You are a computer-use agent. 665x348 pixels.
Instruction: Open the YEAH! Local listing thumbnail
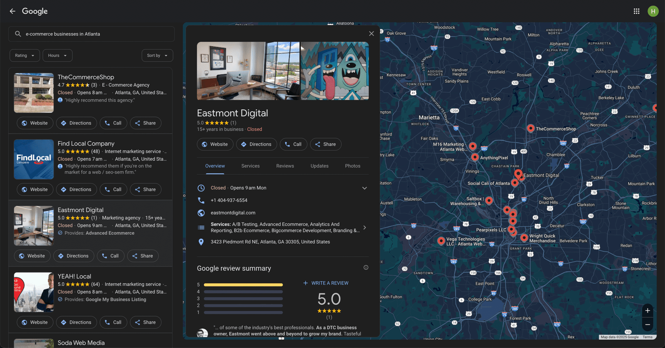tap(34, 292)
